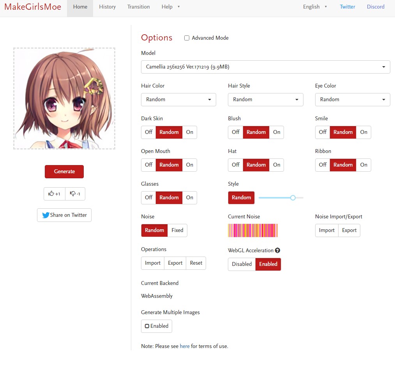Set Noise to Random
395x371 pixels.
pyautogui.click(x=154, y=230)
